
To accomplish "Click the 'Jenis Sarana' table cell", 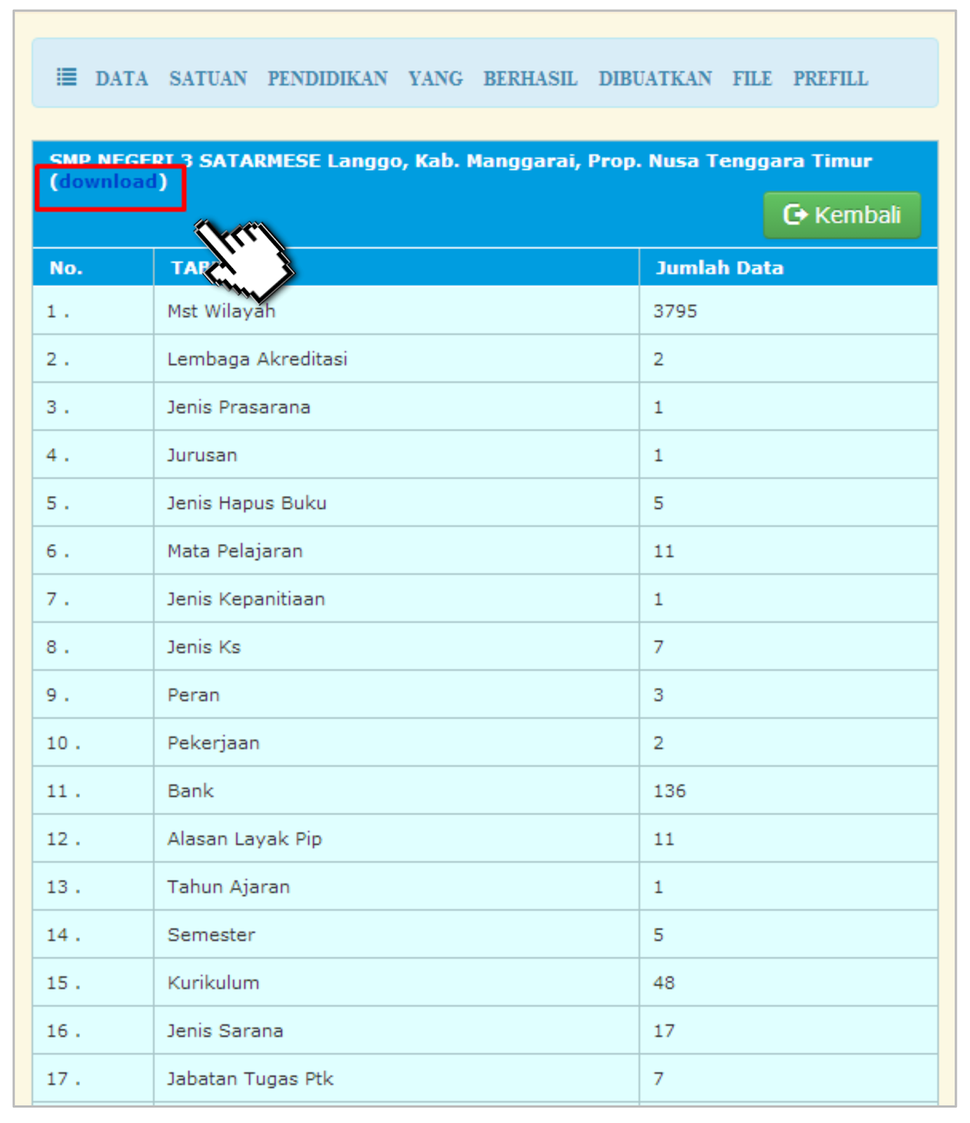I will 225,1030.
